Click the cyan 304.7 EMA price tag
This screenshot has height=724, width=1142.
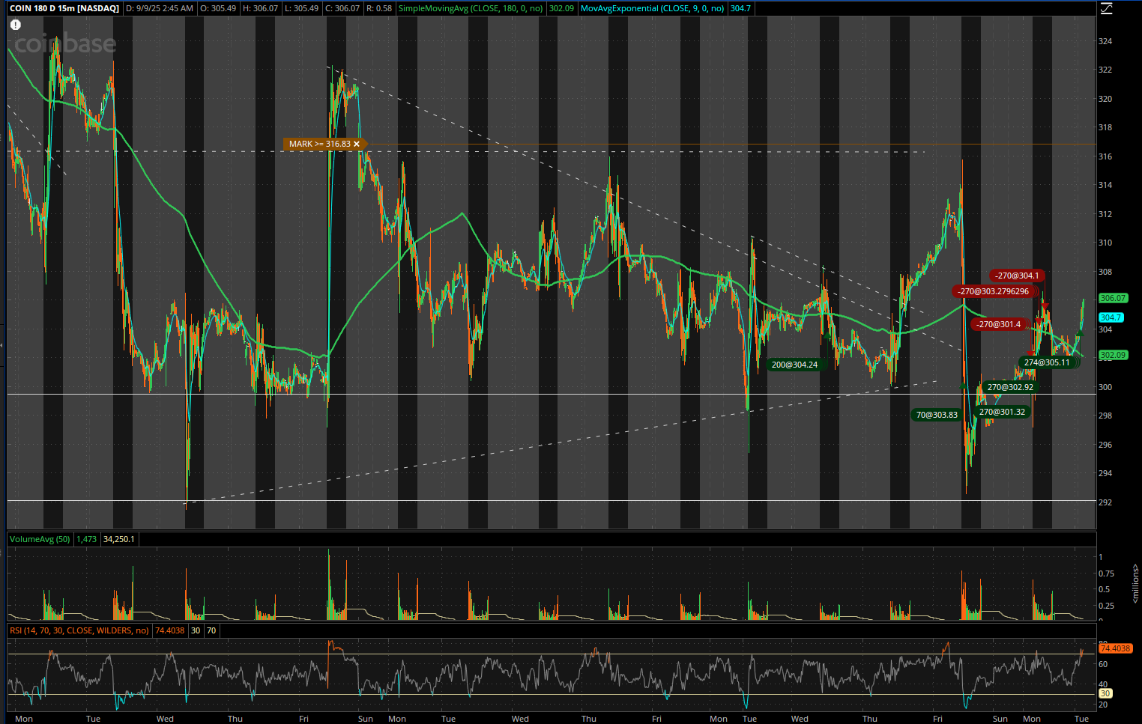pos(1111,317)
